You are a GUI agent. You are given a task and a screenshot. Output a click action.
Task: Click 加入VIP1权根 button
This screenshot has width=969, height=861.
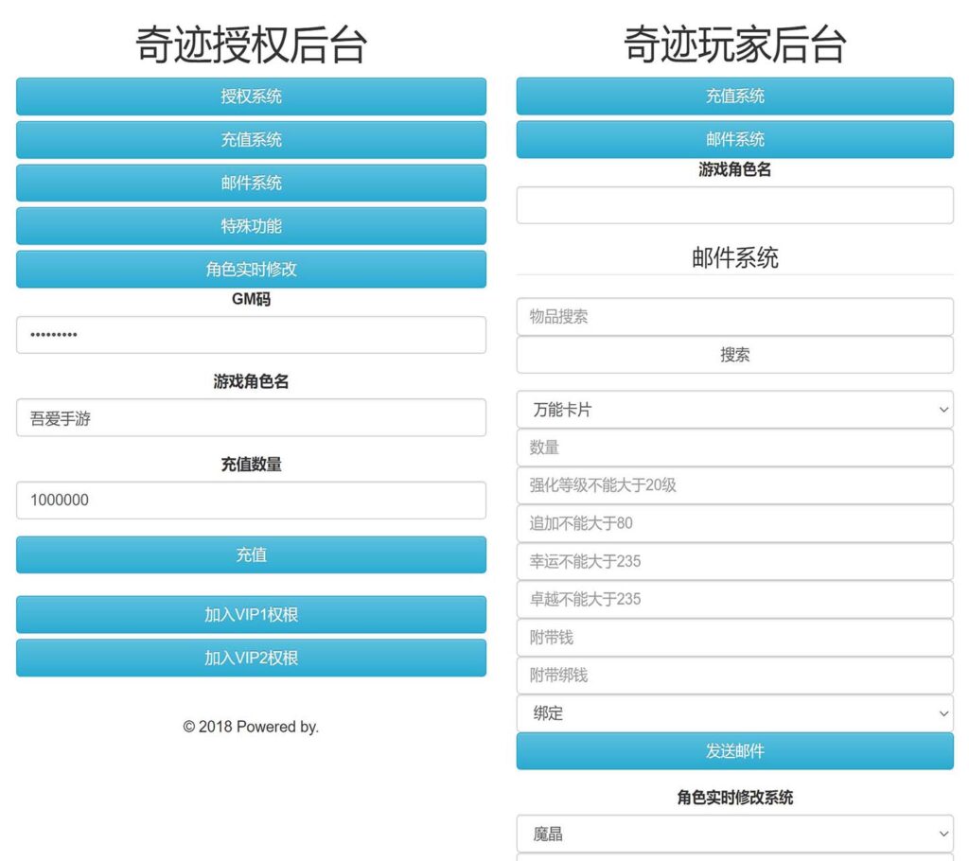pyautogui.click(x=251, y=615)
